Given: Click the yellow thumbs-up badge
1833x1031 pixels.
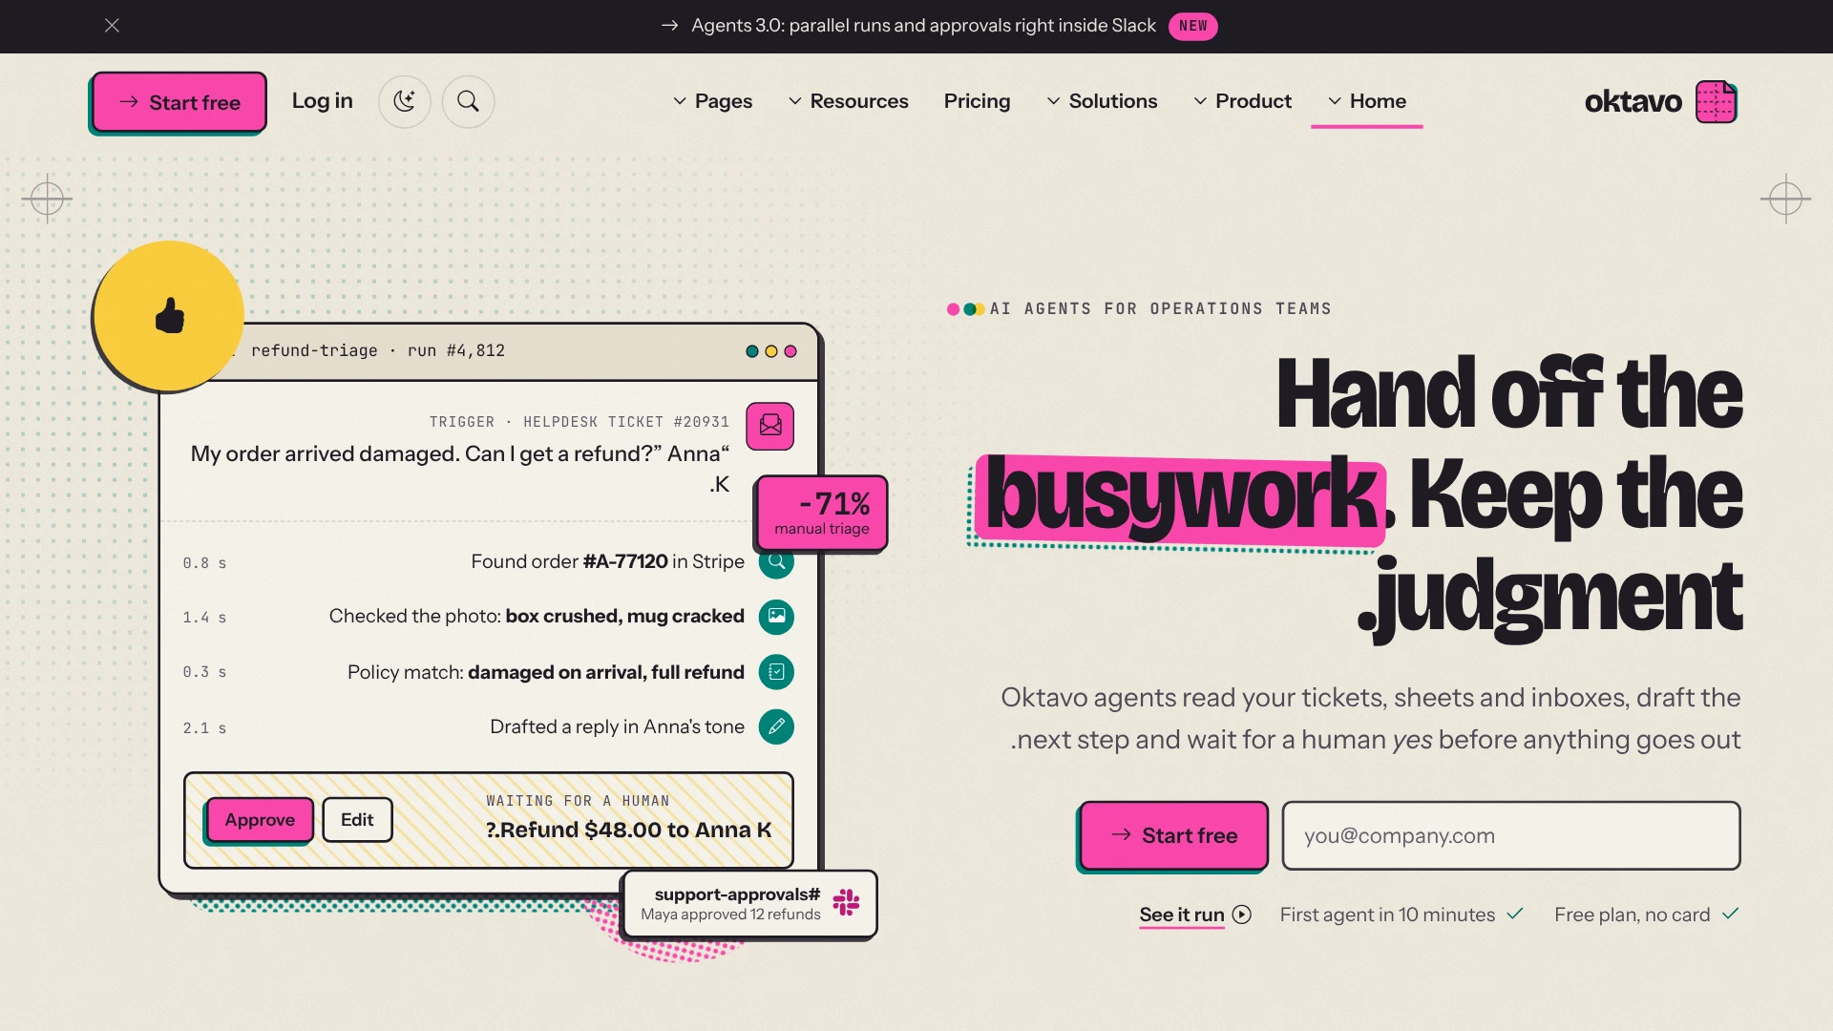Looking at the screenshot, I should point(169,316).
